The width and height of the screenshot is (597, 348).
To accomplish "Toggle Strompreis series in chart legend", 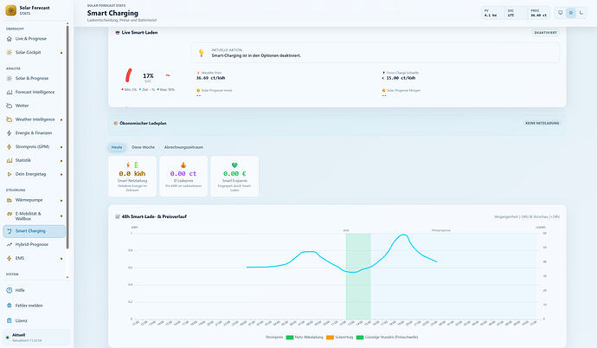I will tap(273, 338).
